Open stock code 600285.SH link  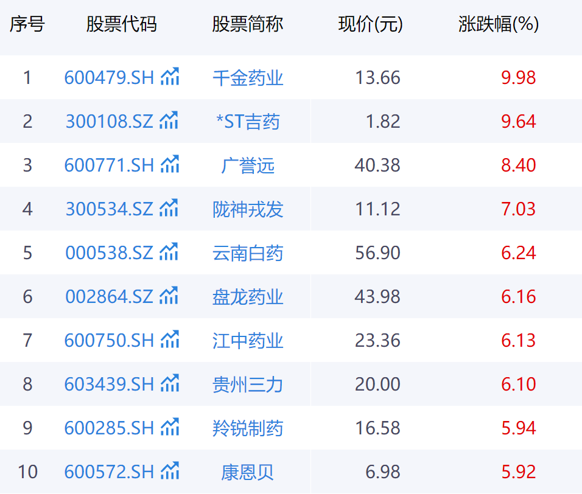pyautogui.click(x=109, y=428)
